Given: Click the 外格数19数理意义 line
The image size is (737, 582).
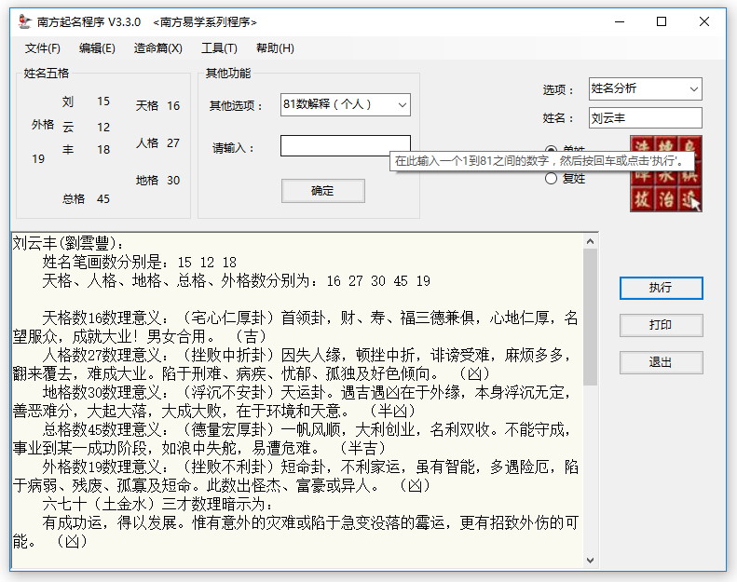Looking at the screenshot, I should pyautogui.click(x=295, y=476).
